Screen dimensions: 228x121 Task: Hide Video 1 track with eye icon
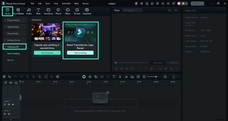pyautogui.click(x=13, y=105)
